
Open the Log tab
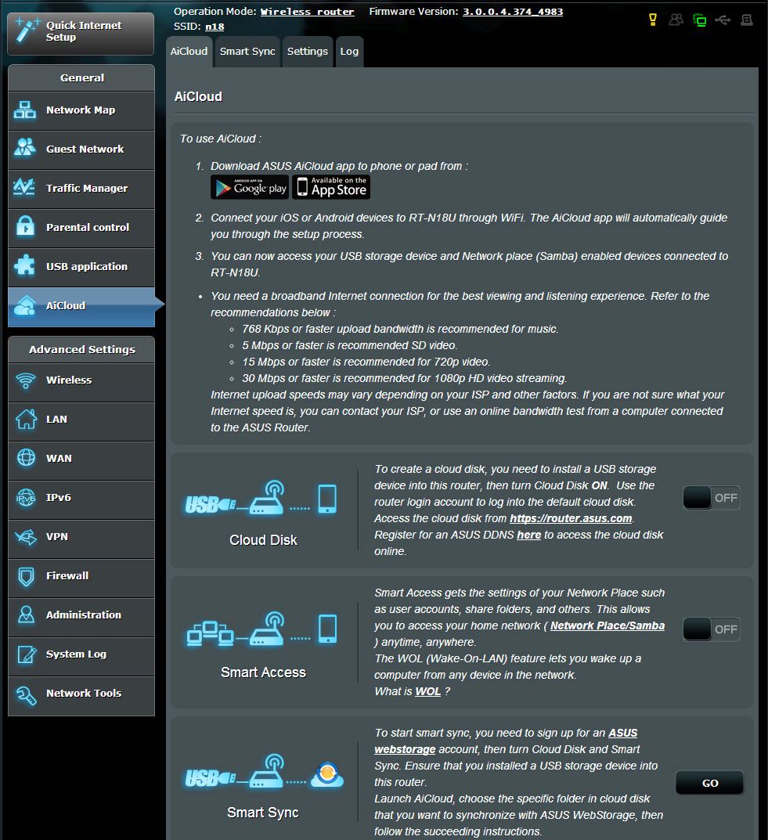(349, 52)
